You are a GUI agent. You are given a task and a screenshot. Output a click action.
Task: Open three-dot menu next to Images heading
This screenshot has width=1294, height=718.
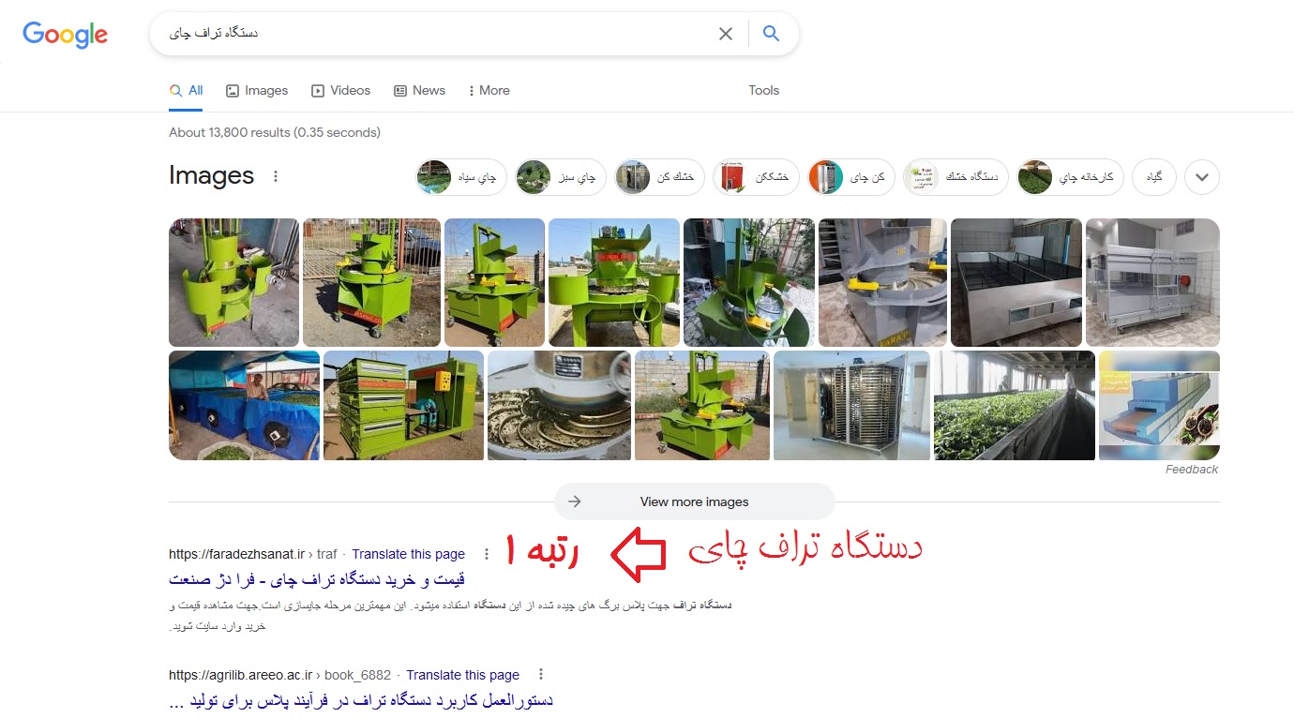[276, 176]
